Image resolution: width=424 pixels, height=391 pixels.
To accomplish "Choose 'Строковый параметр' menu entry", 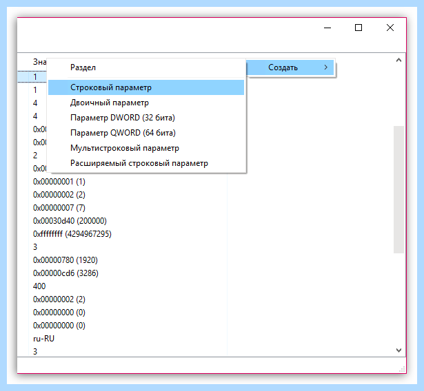I will [x=146, y=87].
